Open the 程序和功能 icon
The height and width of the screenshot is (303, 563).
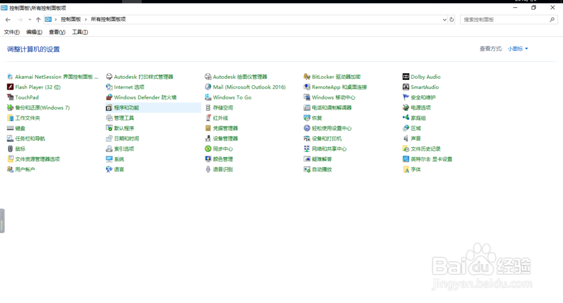tap(109, 107)
